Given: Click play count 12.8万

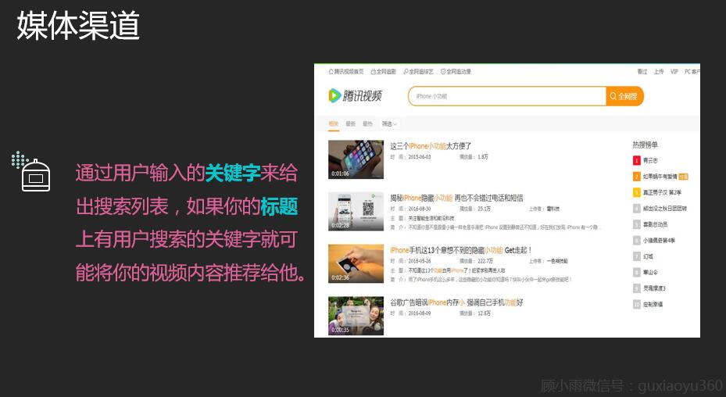Looking at the screenshot, I should click(x=485, y=313).
